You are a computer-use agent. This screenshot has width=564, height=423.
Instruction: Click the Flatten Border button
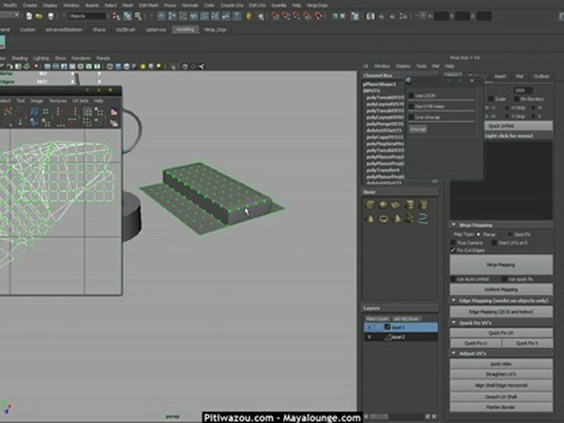tap(501, 407)
